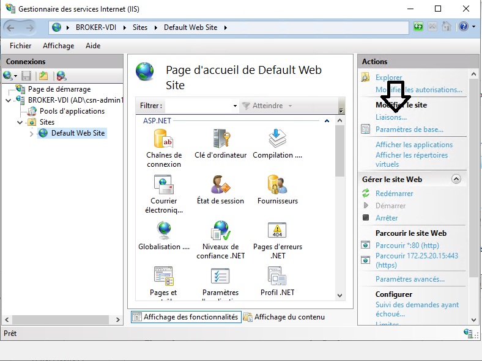Collapse the BROKER-VDI server node
The height and width of the screenshot is (361, 482).
9,100
